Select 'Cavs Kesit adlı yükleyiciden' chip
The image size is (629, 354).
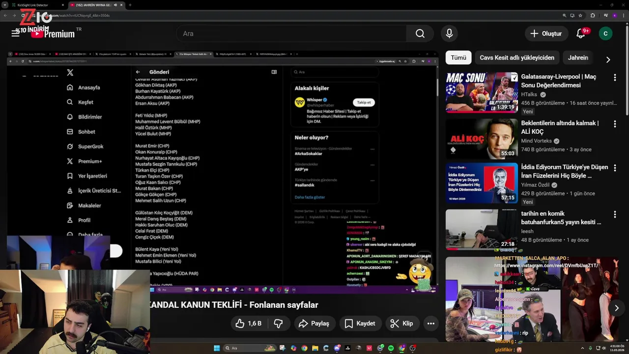(x=517, y=58)
